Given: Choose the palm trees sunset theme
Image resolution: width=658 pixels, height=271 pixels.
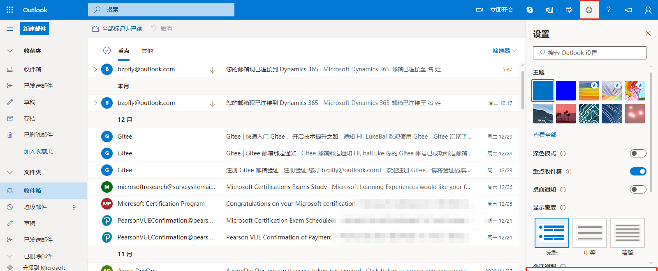Looking at the screenshot, I should 566,114.
